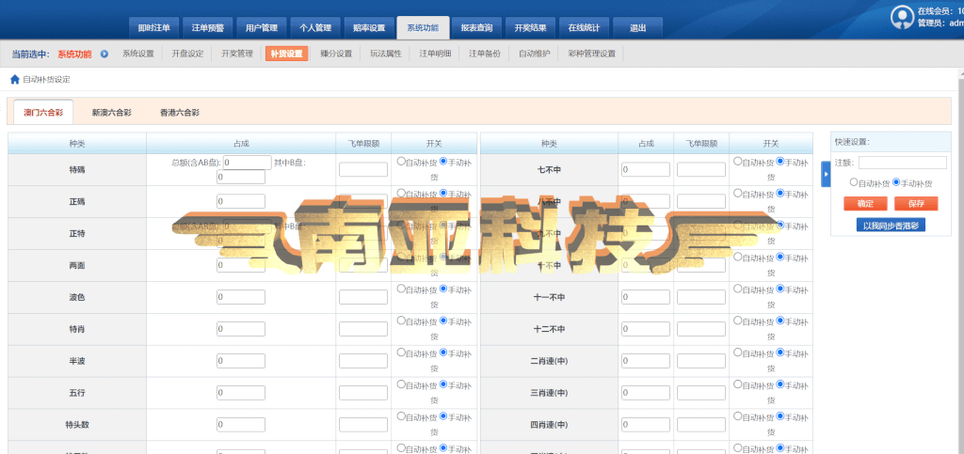Click the 以我同步香港彩 button
964x454 pixels.
(891, 226)
